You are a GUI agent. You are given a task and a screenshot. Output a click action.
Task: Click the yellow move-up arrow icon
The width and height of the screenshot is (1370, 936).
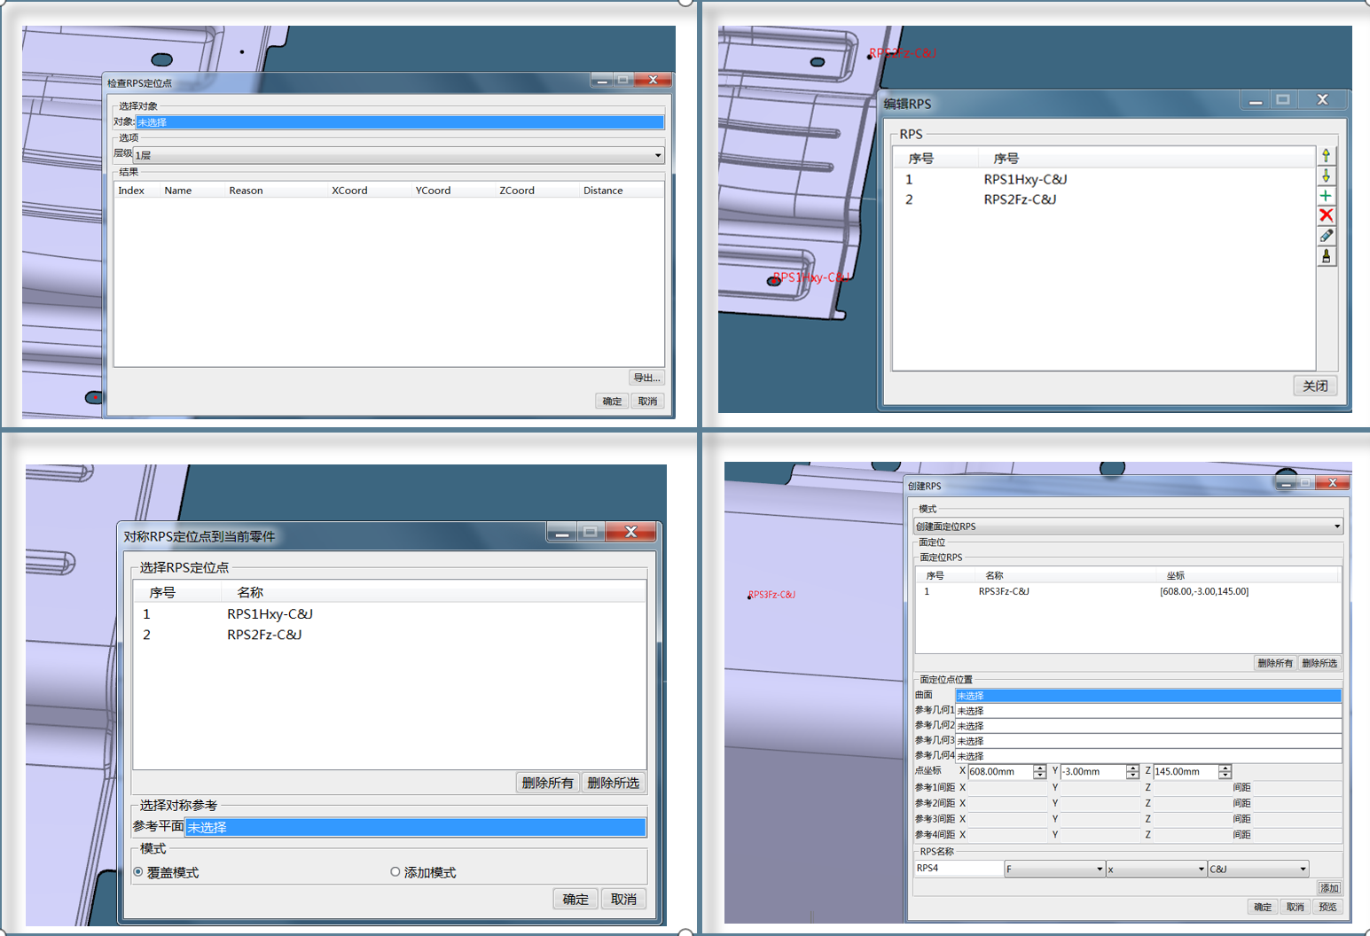pos(1326,156)
